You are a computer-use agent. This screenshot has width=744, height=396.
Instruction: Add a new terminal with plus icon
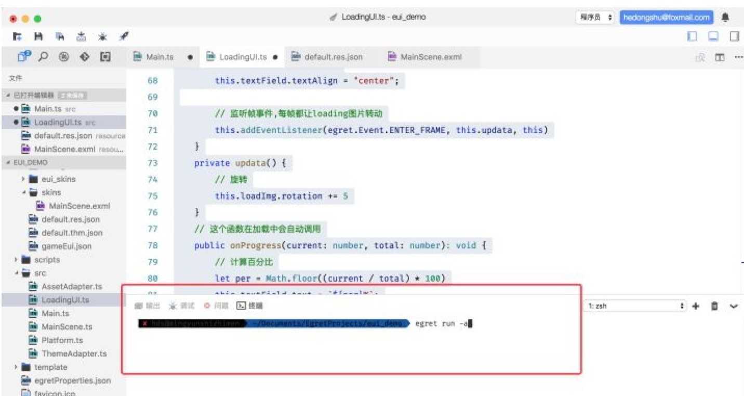[x=696, y=306]
